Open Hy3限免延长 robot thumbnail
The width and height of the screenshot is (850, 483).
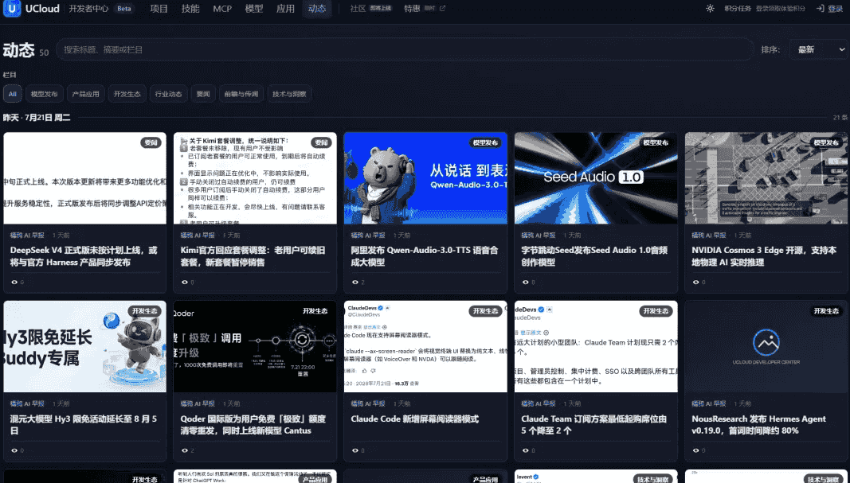coord(85,347)
